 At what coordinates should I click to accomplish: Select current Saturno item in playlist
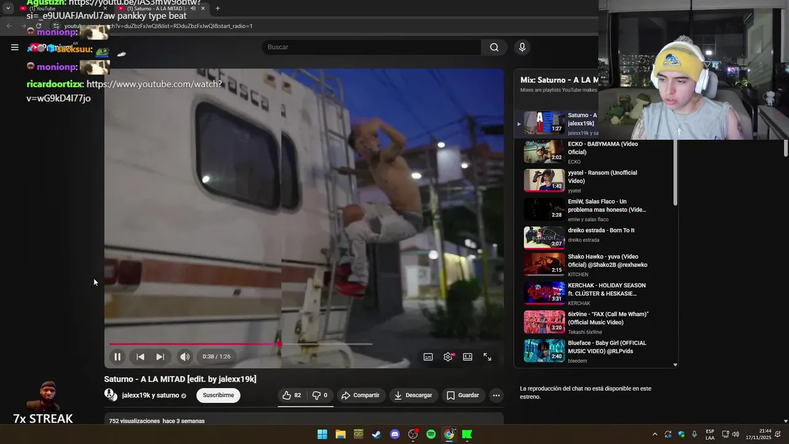[x=558, y=123]
